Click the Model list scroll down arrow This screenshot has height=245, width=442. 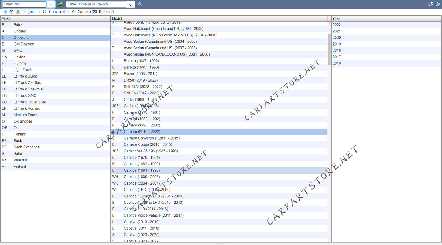click(329, 240)
